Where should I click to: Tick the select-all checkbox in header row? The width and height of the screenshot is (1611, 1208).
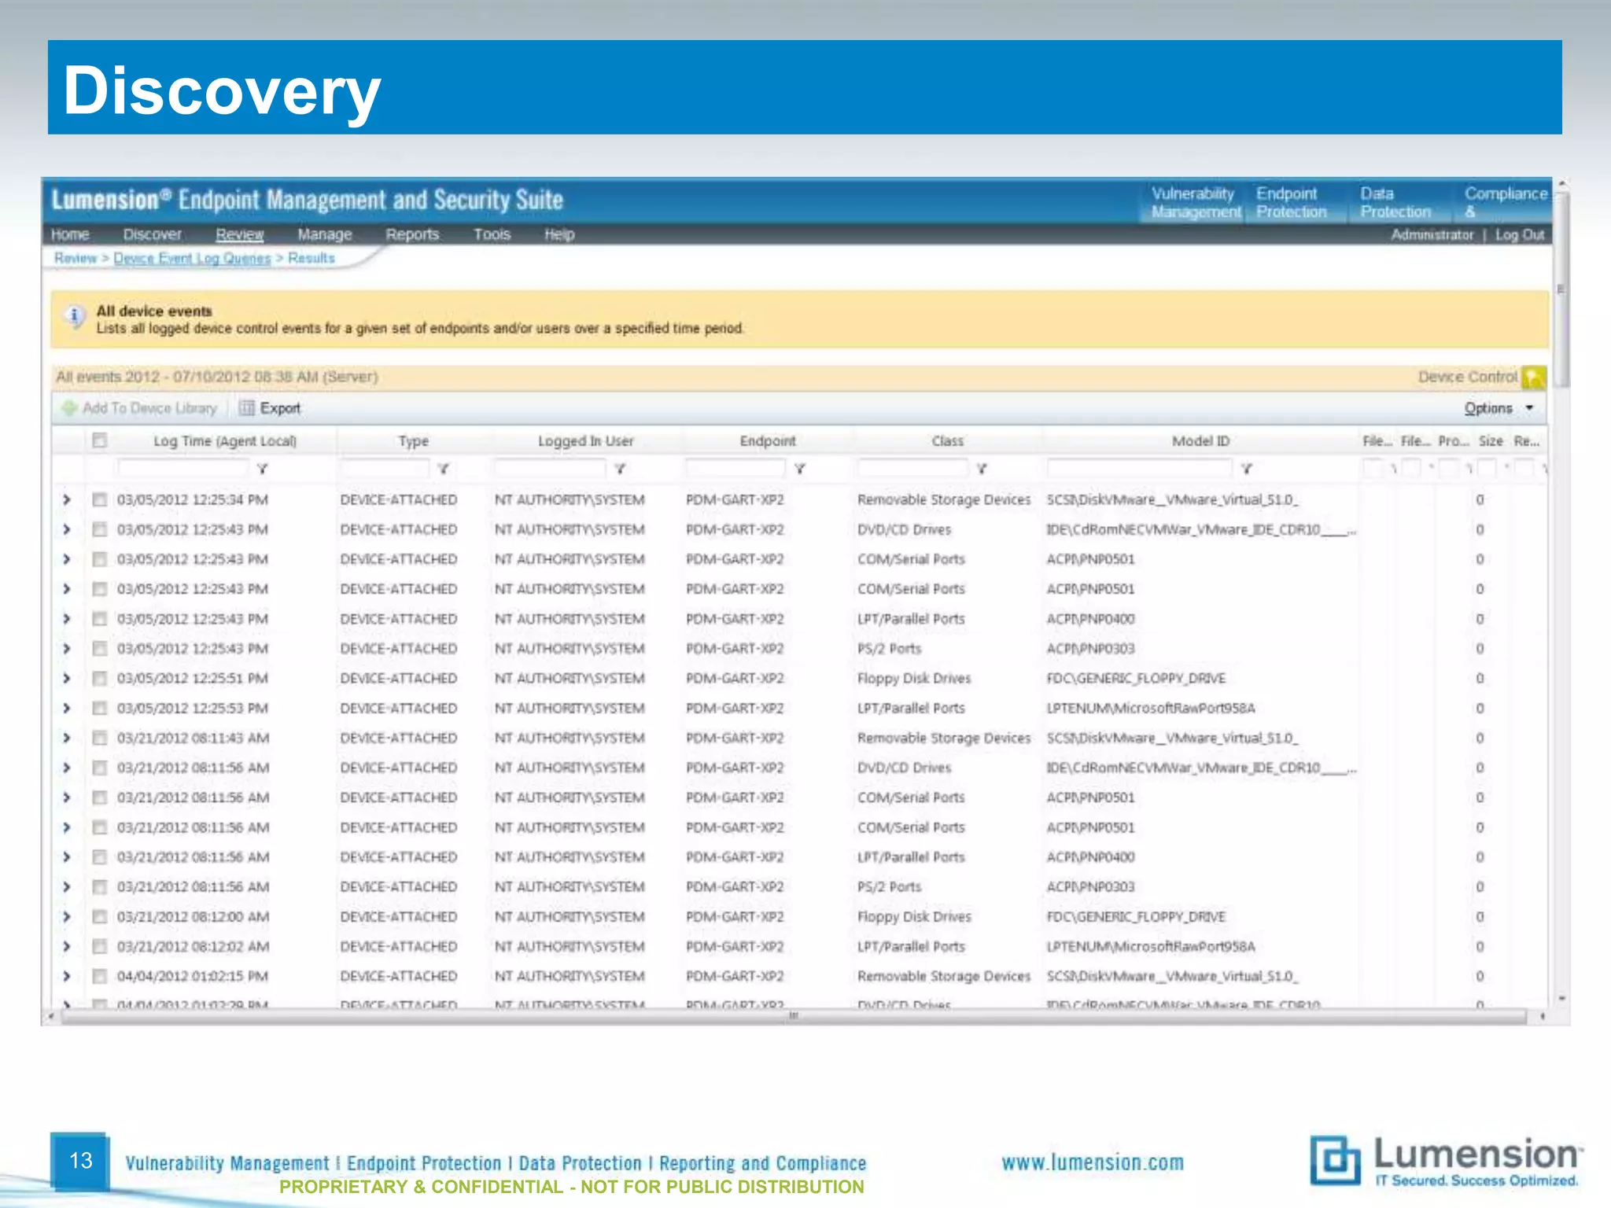(99, 440)
